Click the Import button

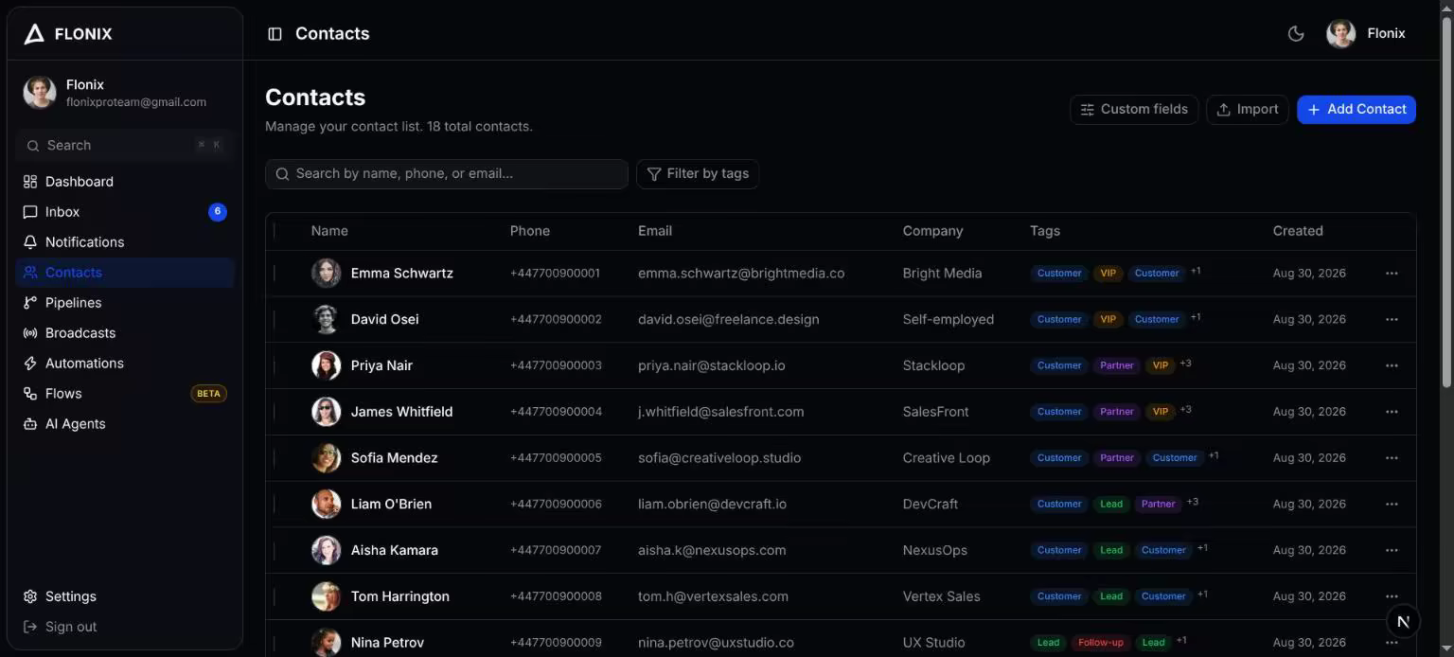tap(1248, 110)
